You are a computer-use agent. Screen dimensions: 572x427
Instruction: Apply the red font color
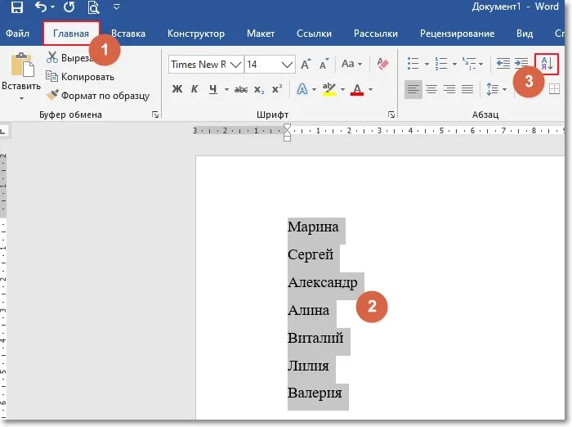[x=357, y=89]
